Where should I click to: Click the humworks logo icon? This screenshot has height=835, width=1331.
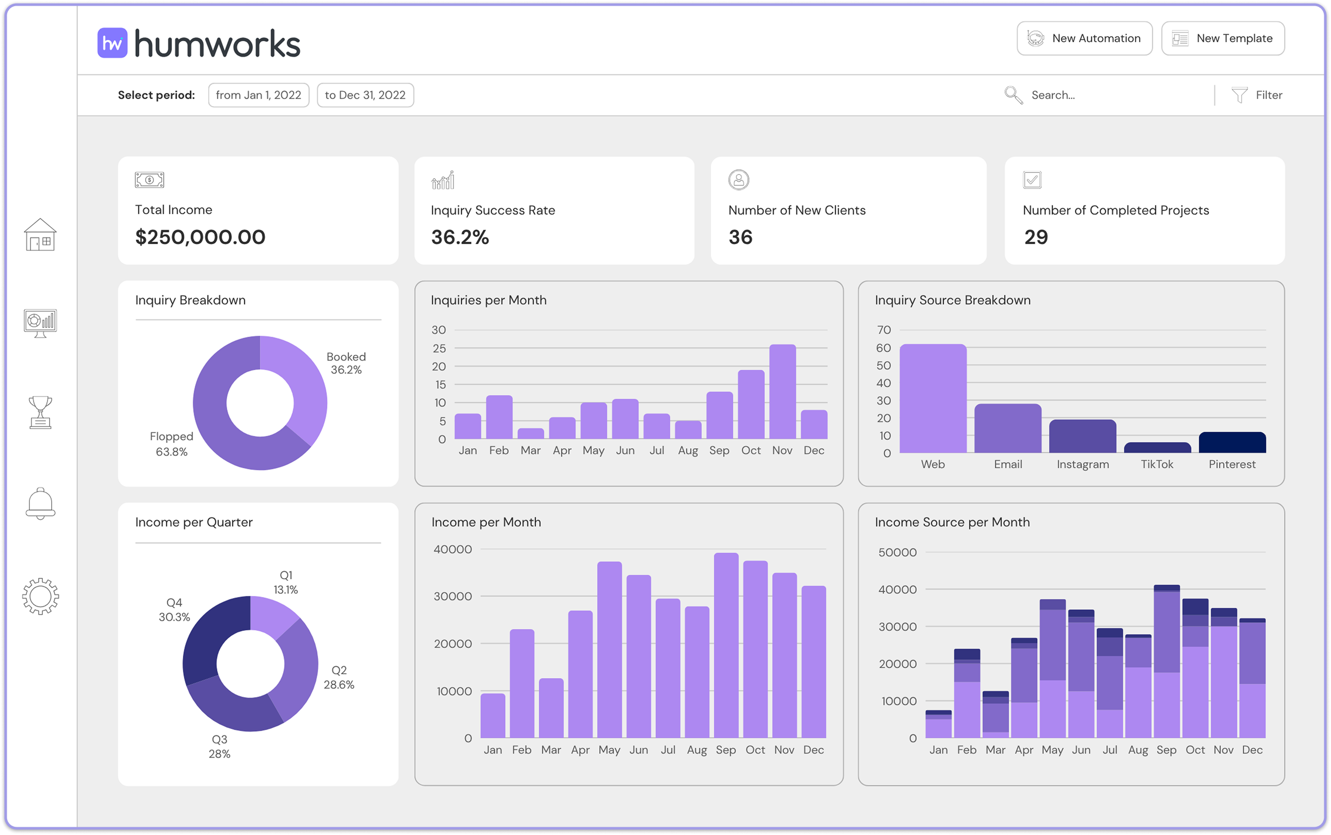[112, 43]
